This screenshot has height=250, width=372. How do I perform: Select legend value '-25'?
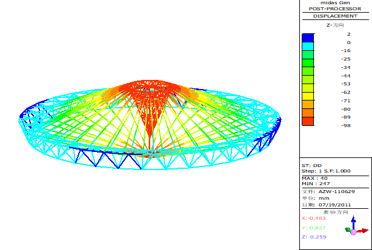[x=346, y=59]
